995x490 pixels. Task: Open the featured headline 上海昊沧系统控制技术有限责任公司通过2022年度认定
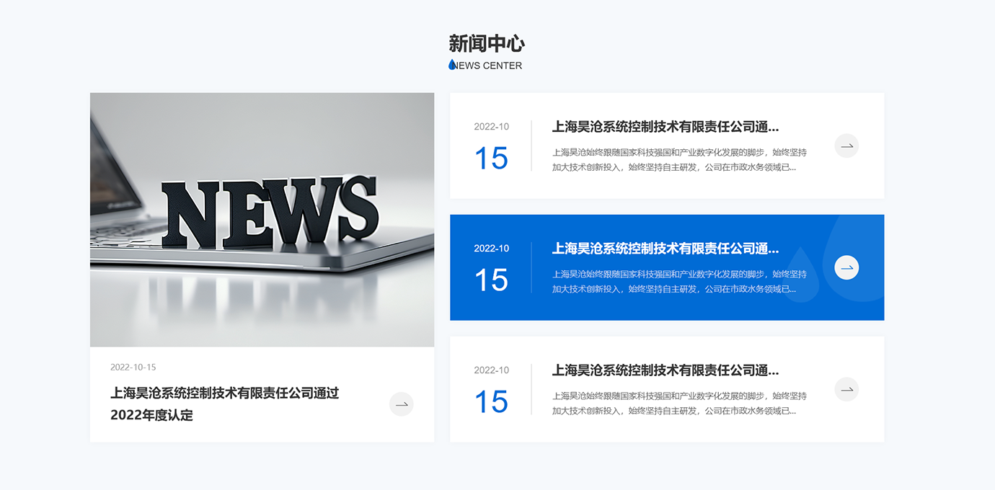point(224,404)
